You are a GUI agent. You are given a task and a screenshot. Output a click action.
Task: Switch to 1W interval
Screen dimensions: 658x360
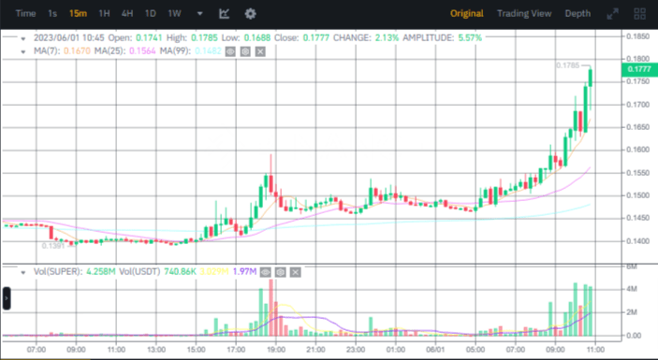(175, 13)
